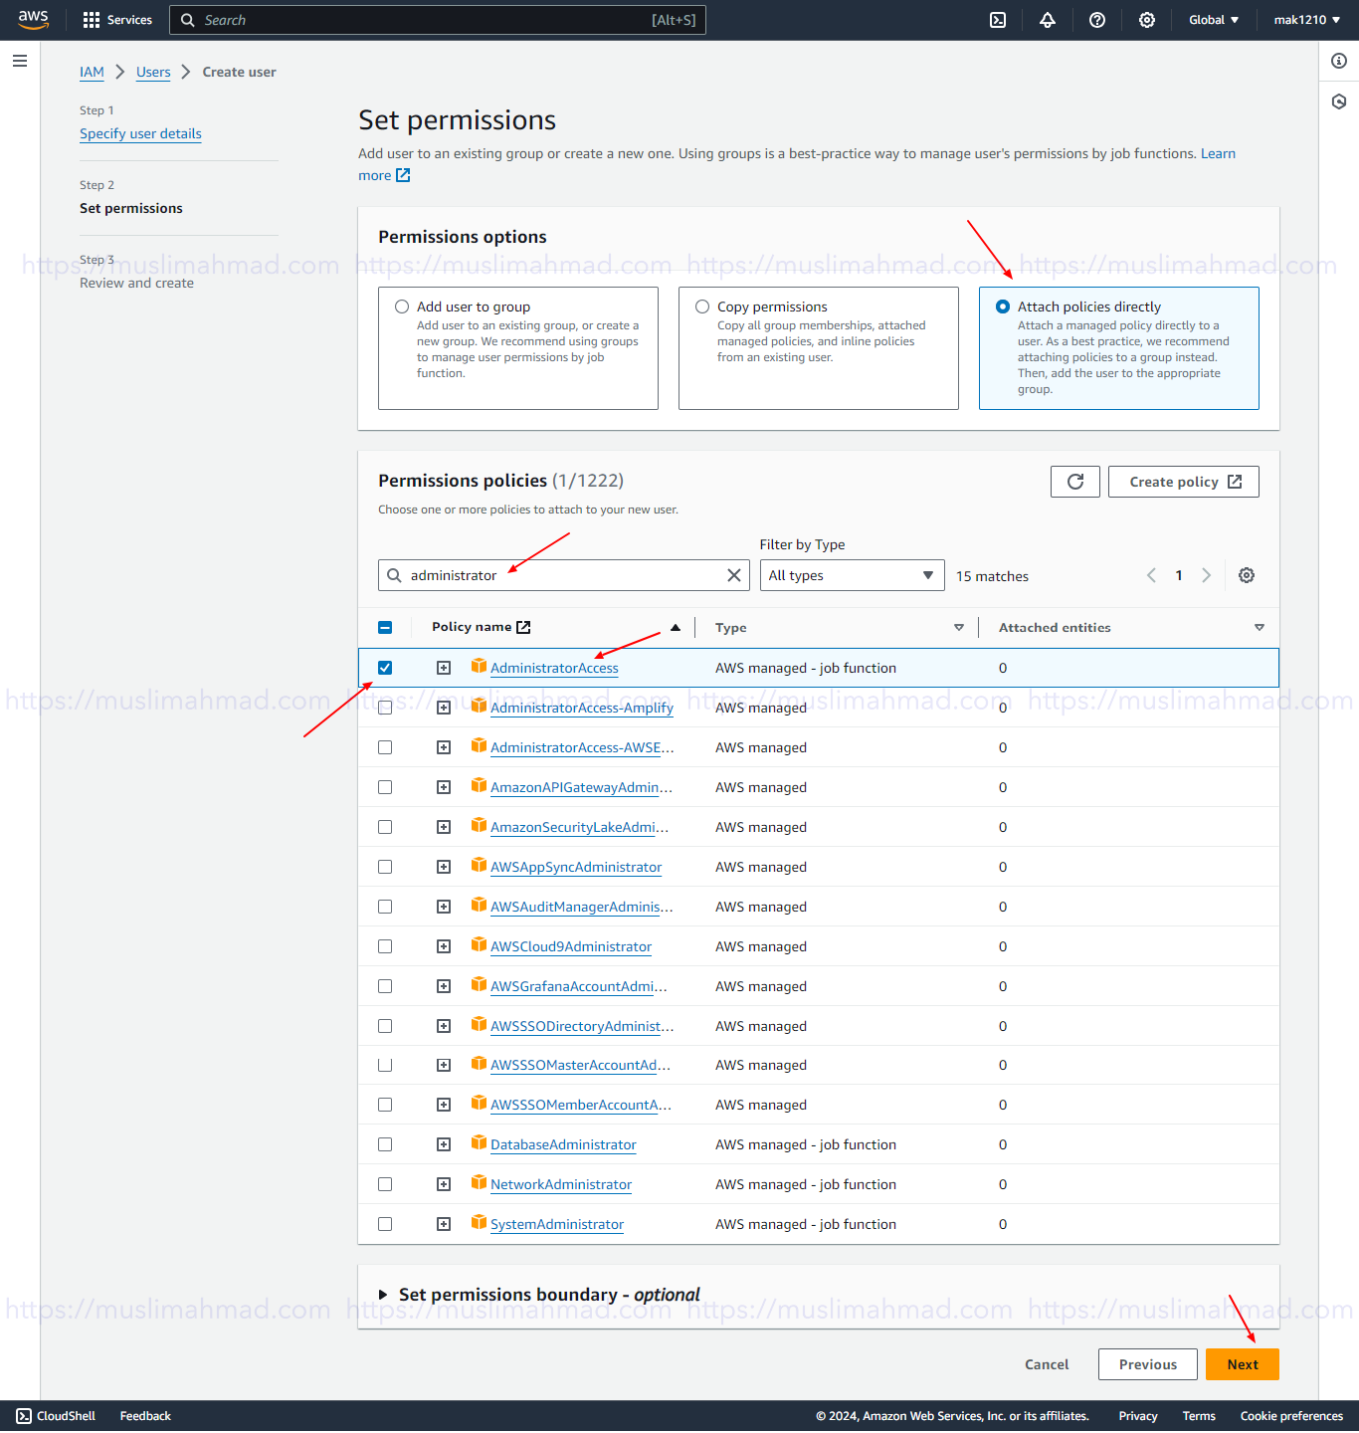Focus the top AWS search bar
This screenshot has height=1433, width=1359.
(438, 20)
